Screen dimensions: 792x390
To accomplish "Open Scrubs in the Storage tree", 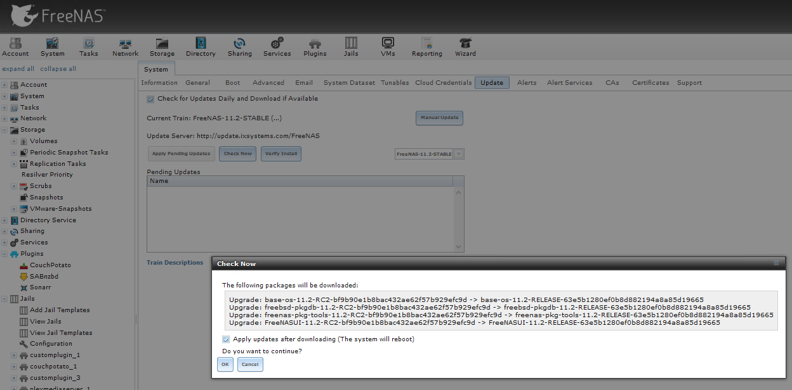I will (x=36, y=186).
